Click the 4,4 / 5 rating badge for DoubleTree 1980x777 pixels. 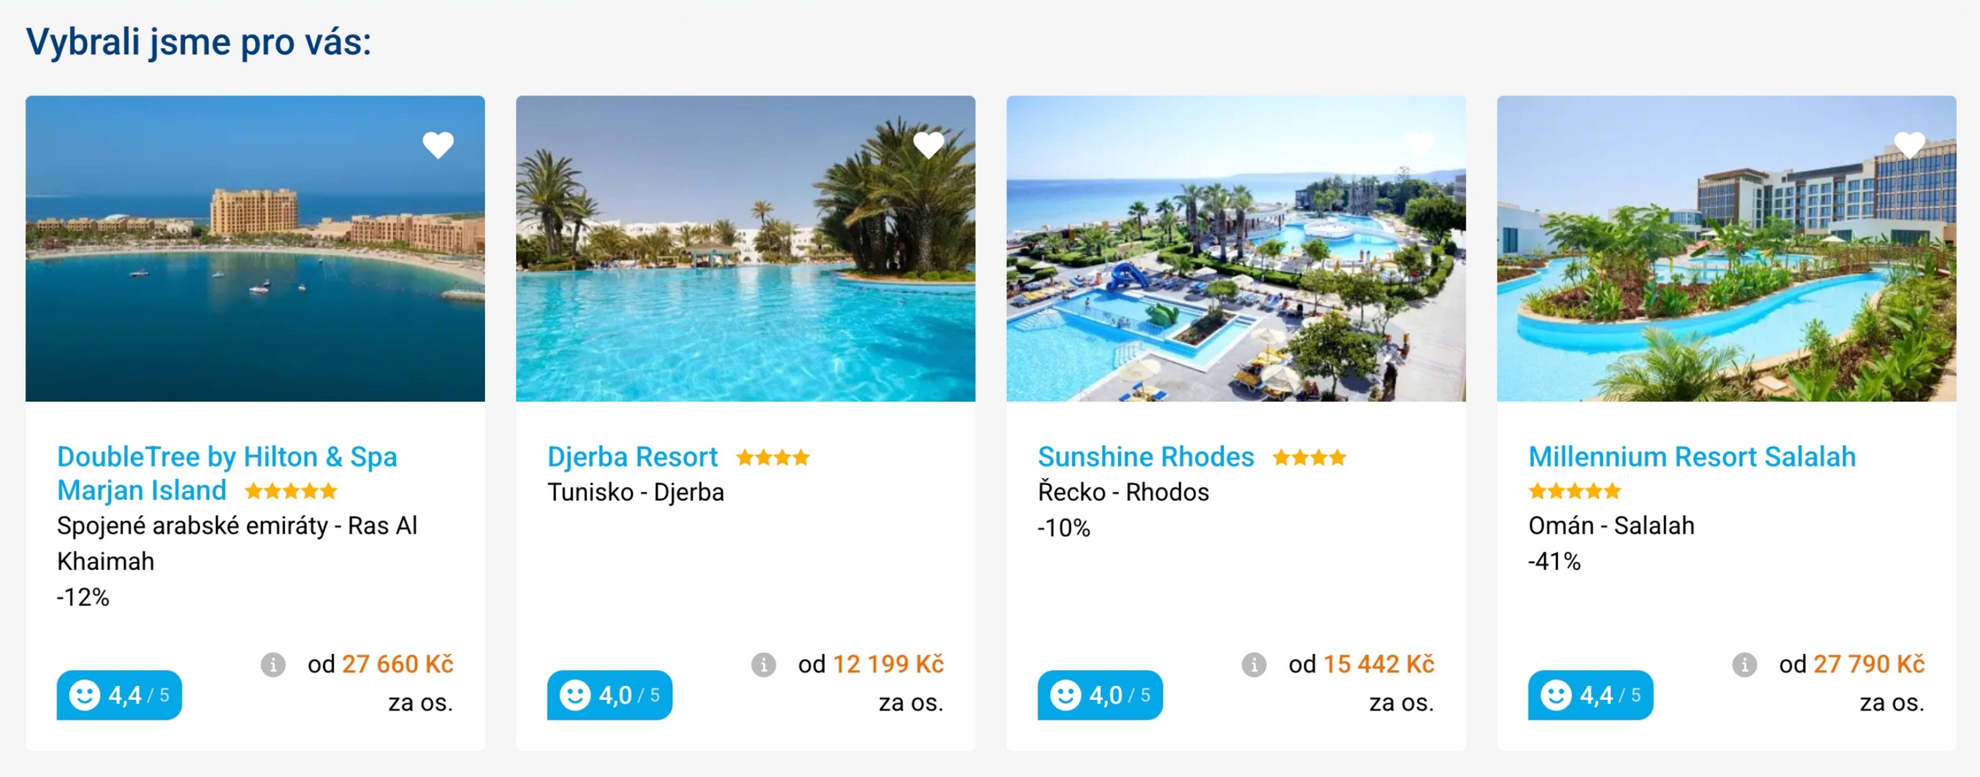click(119, 695)
